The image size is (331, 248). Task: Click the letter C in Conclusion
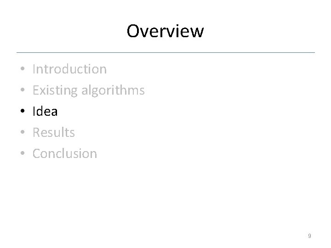36,153
